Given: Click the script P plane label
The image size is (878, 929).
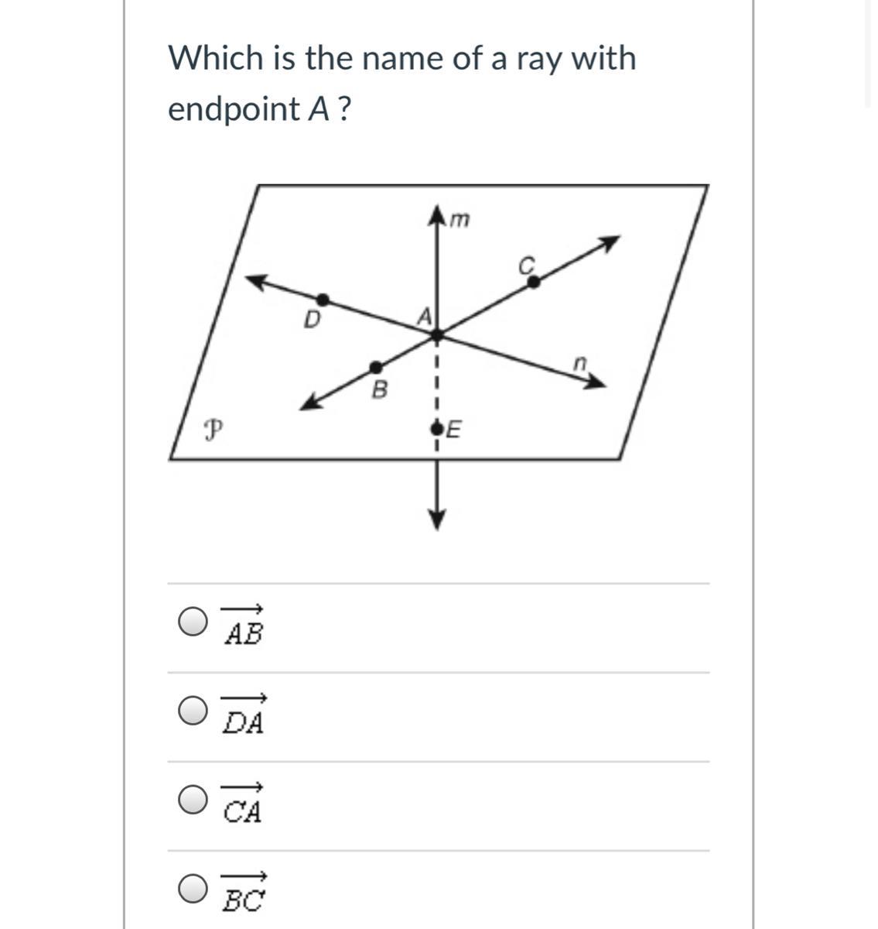Looking at the screenshot, I should pos(210,428).
